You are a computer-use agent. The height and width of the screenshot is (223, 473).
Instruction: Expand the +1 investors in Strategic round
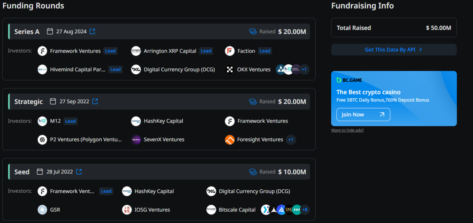[291, 140]
